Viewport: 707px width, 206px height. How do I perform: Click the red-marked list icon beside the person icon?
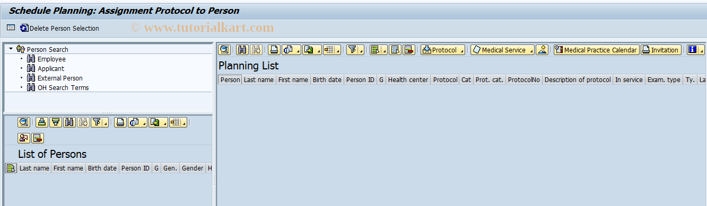tap(38, 138)
